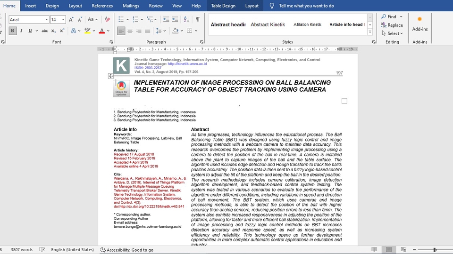Image resolution: width=453 pixels, height=254 pixels.
Task: Apply Abstract heading style
Action: coord(228,24)
